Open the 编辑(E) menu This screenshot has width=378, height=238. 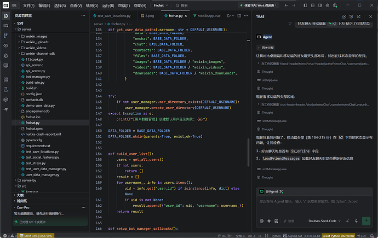point(44,5)
